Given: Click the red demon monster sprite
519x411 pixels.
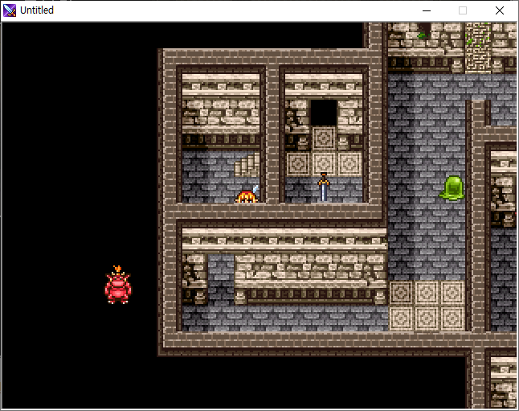Looking at the screenshot, I should (118, 285).
